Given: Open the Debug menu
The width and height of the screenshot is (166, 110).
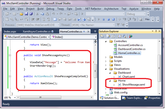Looking at the screenshot, I should 50,9.
